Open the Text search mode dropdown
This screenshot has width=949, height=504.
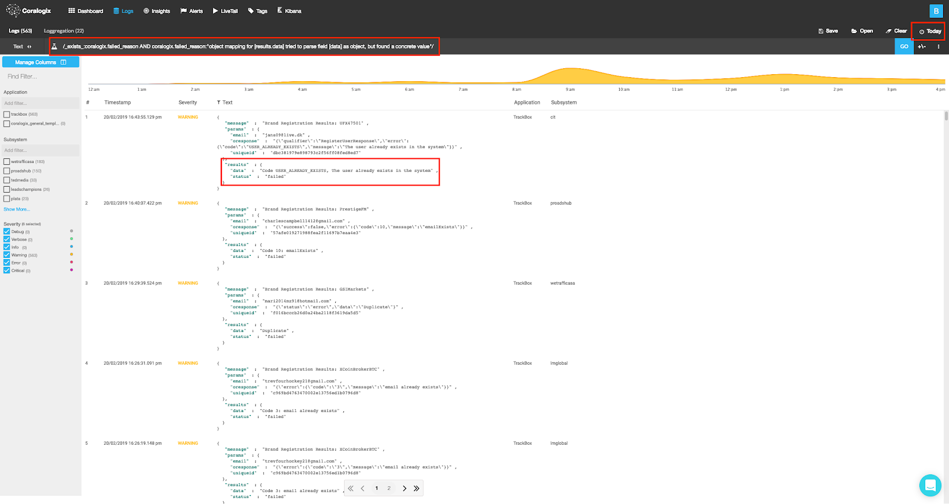tap(23, 46)
